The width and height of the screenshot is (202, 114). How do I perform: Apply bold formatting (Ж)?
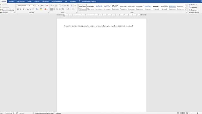click(18, 9)
